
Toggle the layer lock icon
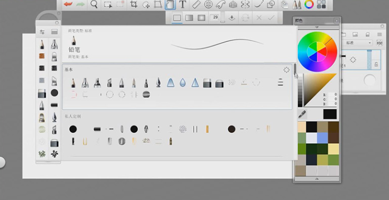[376, 64]
